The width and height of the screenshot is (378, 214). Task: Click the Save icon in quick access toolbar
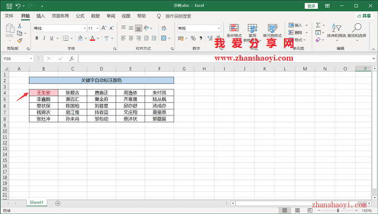point(9,6)
